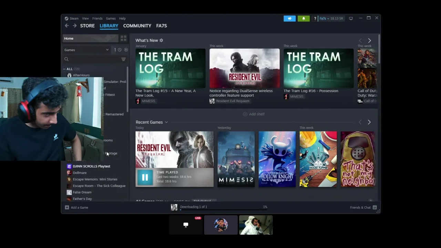
Task: Click the forward navigation arrow
Action: (74, 26)
